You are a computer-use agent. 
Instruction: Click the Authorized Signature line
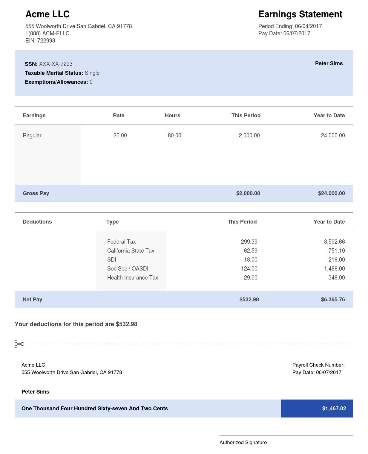pyautogui.click(x=286, y=436)
